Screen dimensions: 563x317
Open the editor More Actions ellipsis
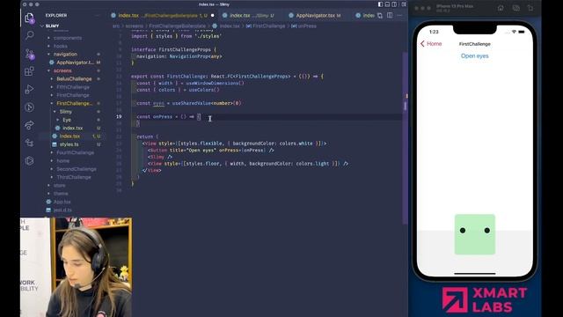(x=399, y=16)
